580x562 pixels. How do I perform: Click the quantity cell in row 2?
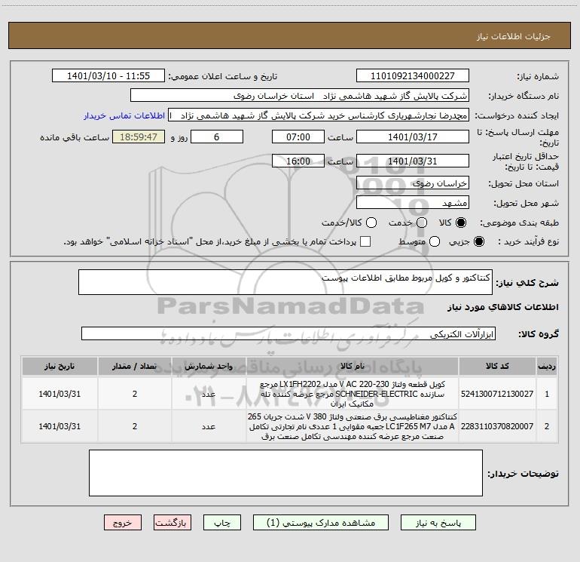(134, 426)
